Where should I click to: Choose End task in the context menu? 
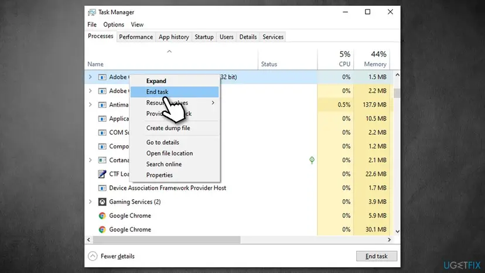pyautogui.click(x=175, y=92)
